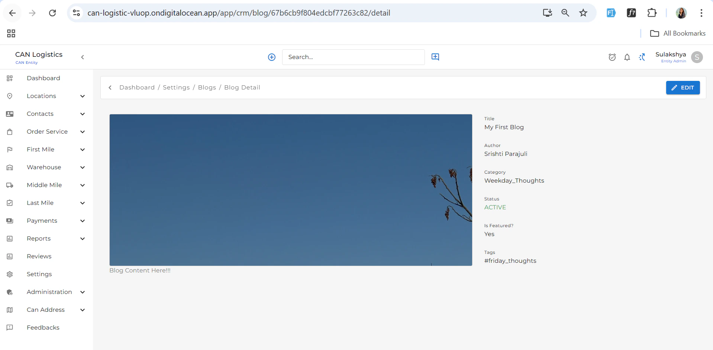Click the blog's sky cover image
The image size is (713, 350).
tap(290, 190)
